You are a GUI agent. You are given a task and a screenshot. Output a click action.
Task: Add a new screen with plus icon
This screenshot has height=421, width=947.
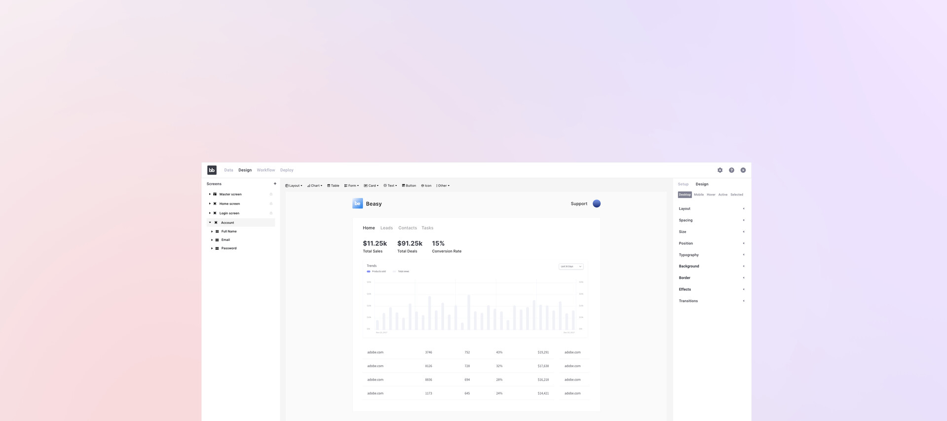point(275,184)
